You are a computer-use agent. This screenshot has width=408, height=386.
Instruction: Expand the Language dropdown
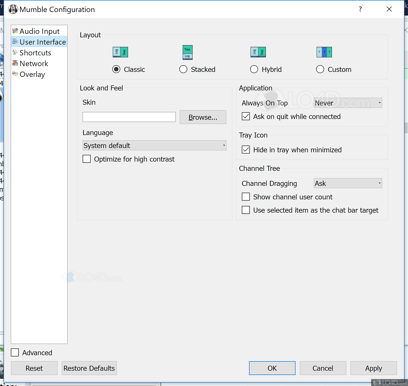click(154, 146)
